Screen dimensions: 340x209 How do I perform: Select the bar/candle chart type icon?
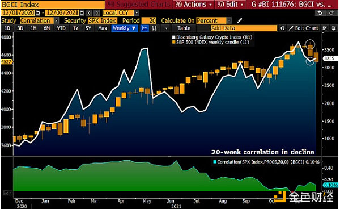pos(154,28)
